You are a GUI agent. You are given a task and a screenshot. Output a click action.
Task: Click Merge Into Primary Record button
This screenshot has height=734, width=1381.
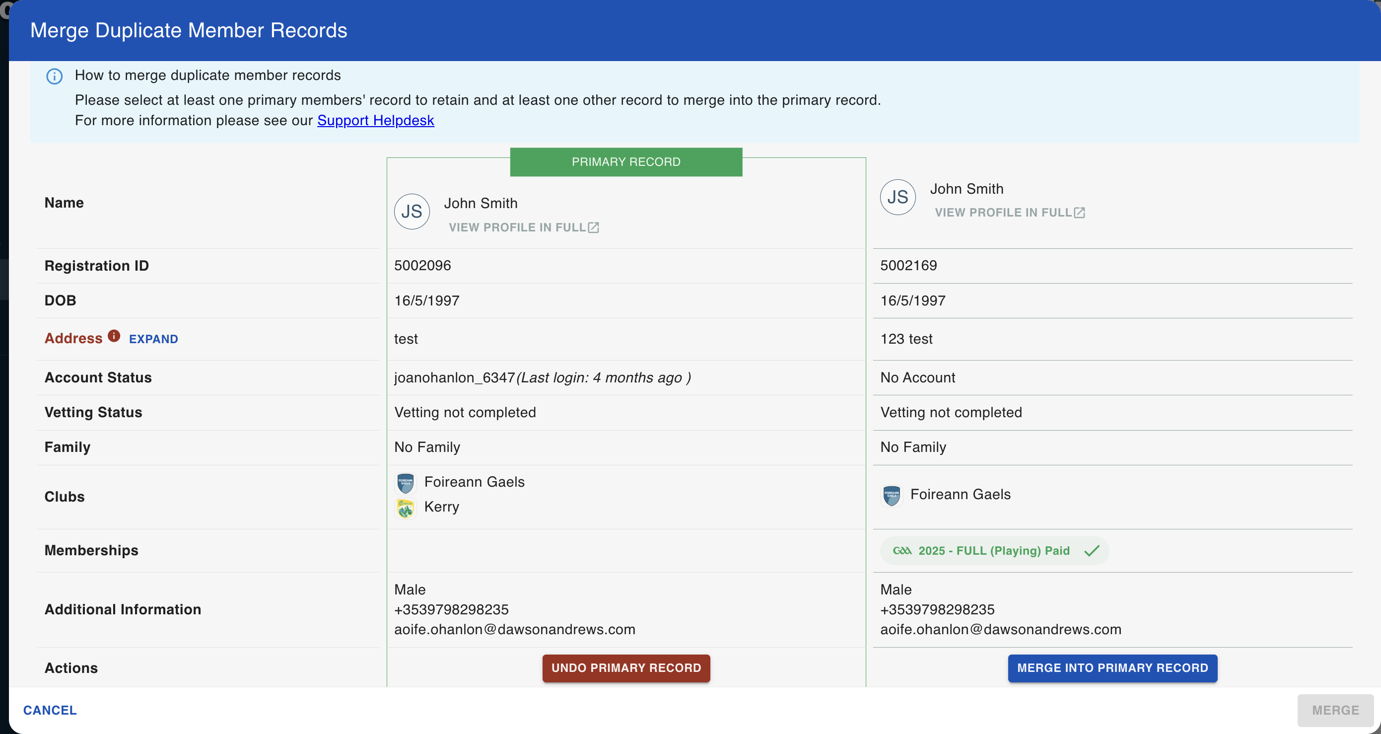coord(1112,668)
